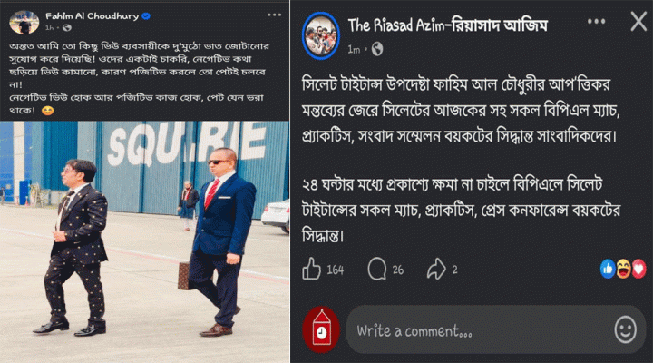The width and height of the screenshot is (653, 363).
Task: Click the verified badge beside Fahim's name
Action: tap(146, 15)
